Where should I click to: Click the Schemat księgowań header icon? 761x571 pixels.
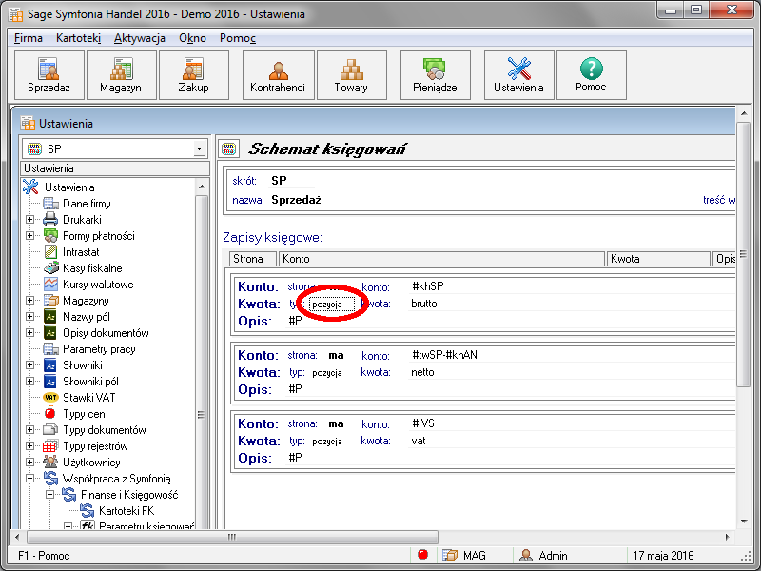228,148
